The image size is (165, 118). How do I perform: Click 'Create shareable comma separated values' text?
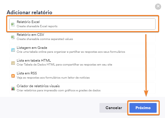pyautogui.click(x=45, y=39)
